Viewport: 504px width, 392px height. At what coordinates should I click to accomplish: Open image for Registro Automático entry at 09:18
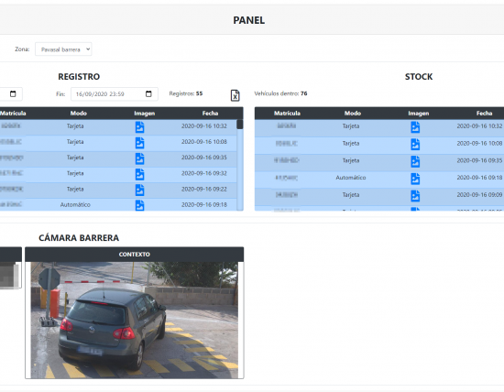[139, 205]
